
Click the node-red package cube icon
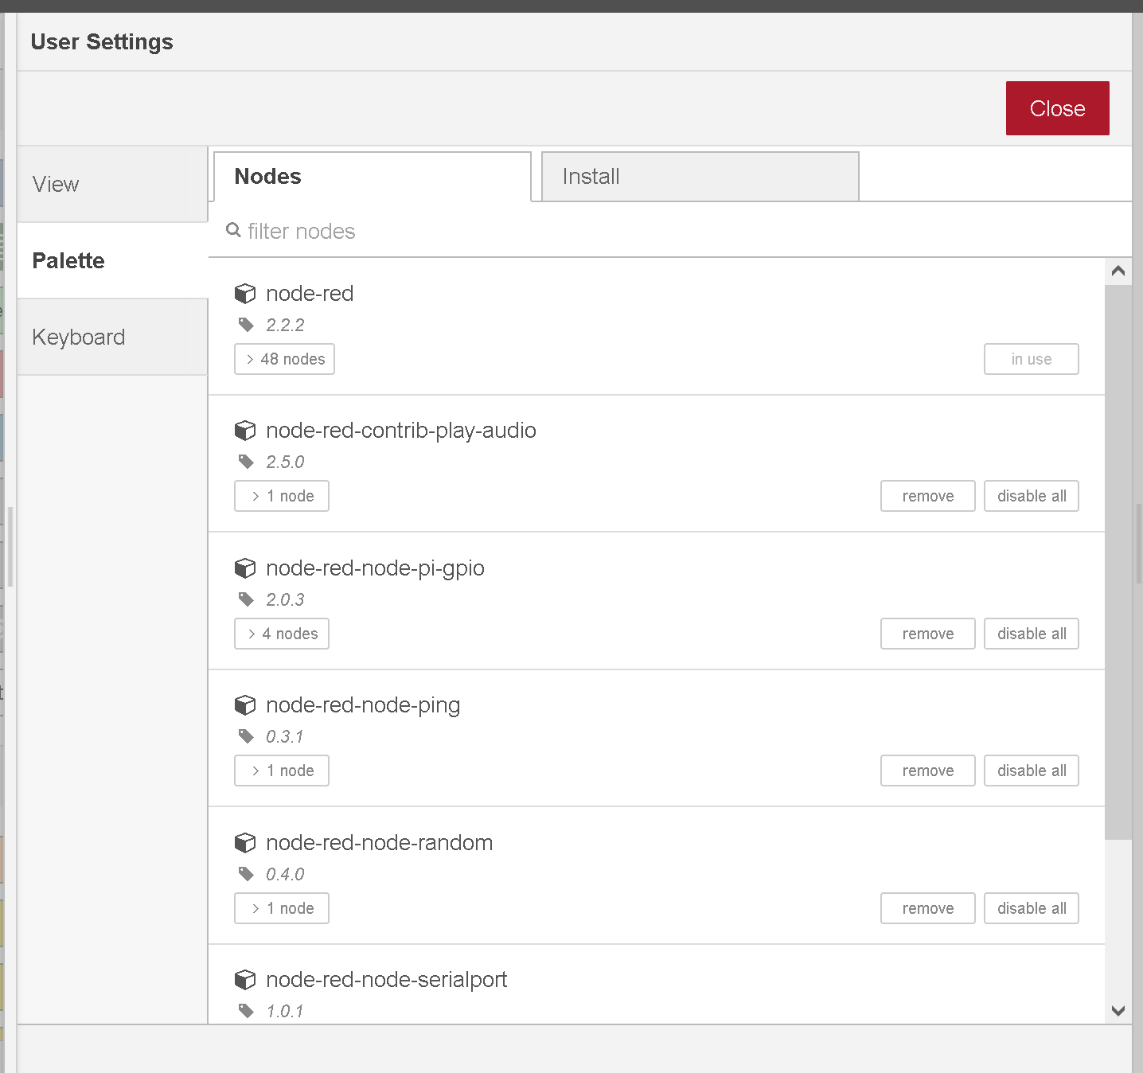(x=245, y=294)
